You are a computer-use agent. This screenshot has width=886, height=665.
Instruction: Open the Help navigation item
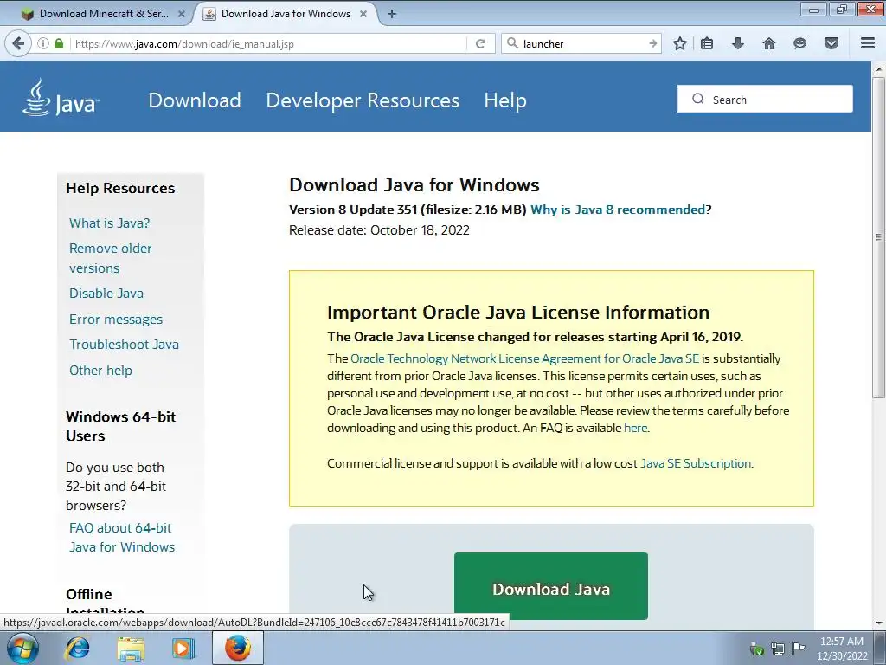[505, 100]
